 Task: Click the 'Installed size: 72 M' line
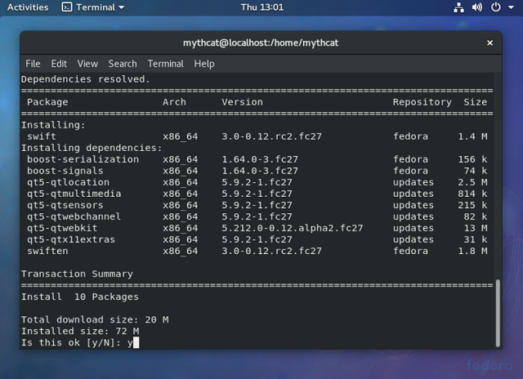pyautogui.click(x=80, y=331)
